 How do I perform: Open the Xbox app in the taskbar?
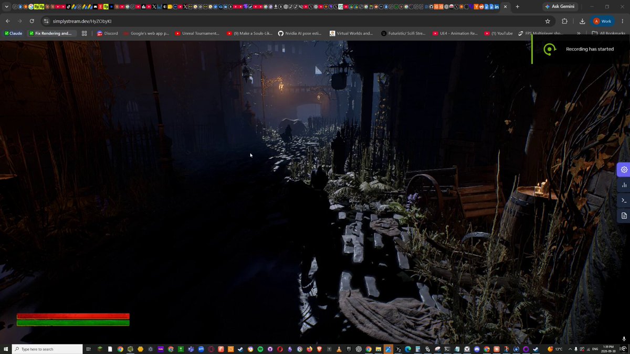tap(181, 349)
